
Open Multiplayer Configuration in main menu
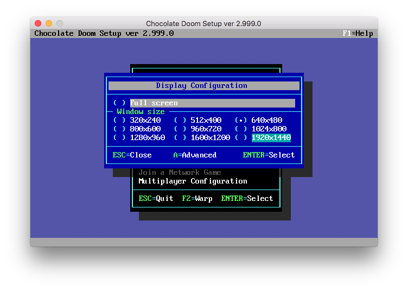coord(193,181)
